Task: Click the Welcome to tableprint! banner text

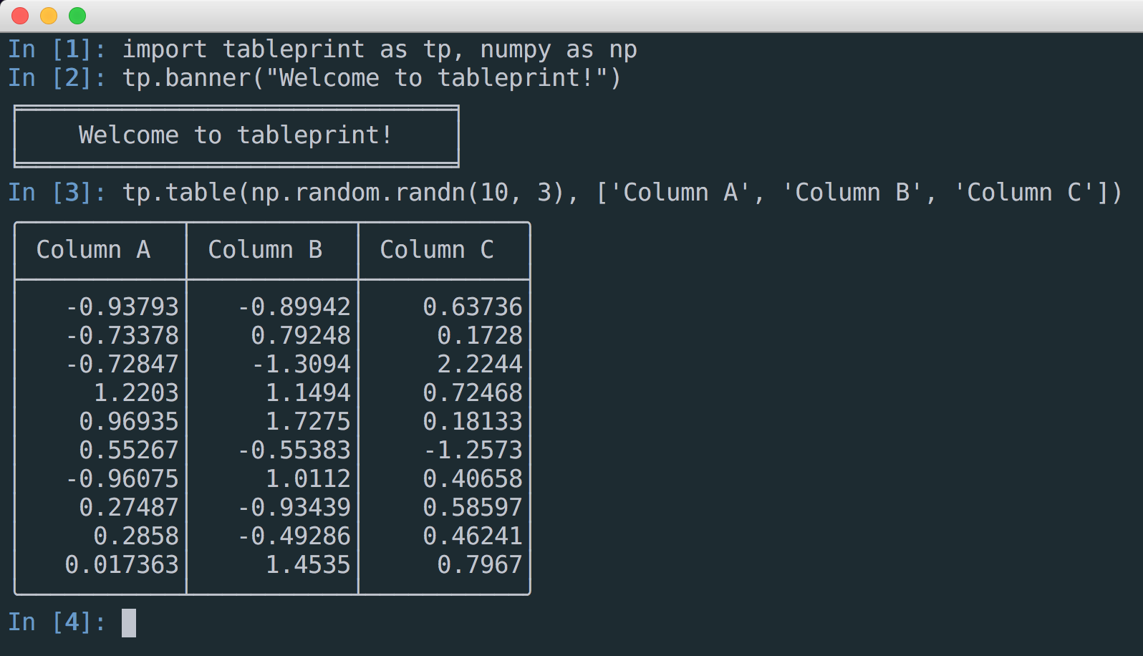Action: tap(236, 135)
